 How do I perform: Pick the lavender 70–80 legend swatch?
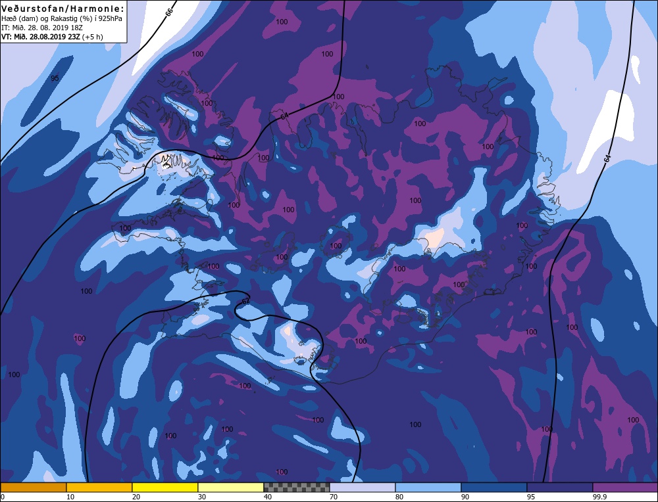click(x=363, y=488)
